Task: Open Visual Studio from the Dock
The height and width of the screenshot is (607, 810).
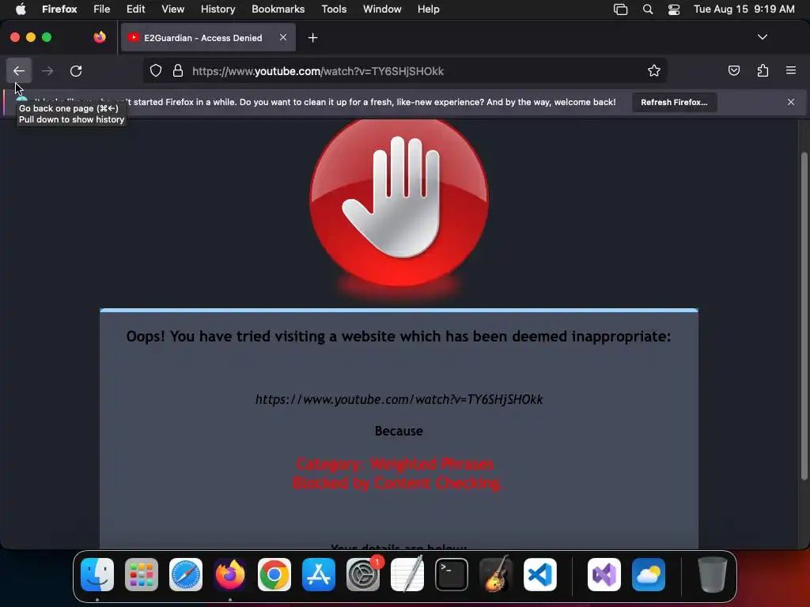Action: pos(604,575)
